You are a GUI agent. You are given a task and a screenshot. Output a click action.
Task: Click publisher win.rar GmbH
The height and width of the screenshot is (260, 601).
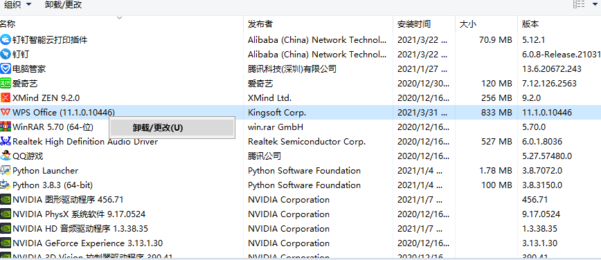(275, 127)
